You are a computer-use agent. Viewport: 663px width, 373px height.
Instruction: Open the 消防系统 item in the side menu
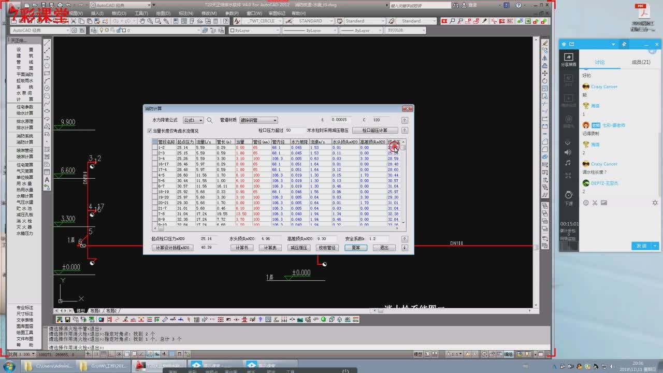25,136
